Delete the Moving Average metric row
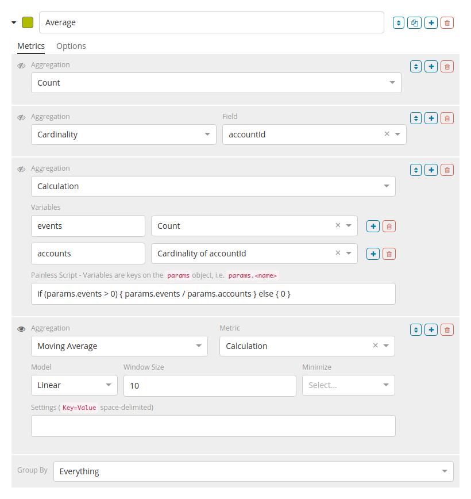471x499 pixels. 447,330
